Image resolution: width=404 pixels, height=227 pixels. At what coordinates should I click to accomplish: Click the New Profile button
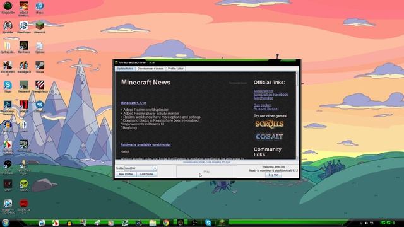[126, 174]
